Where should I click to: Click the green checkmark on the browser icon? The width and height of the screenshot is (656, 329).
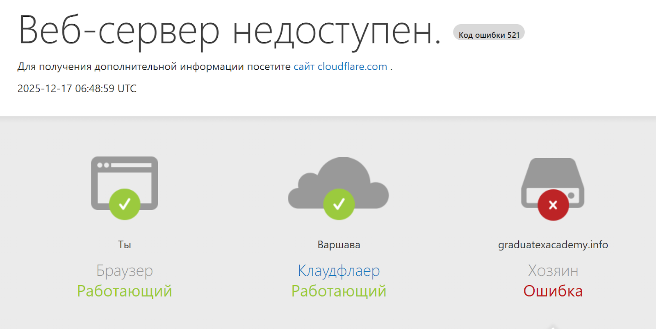pos(125,204)
